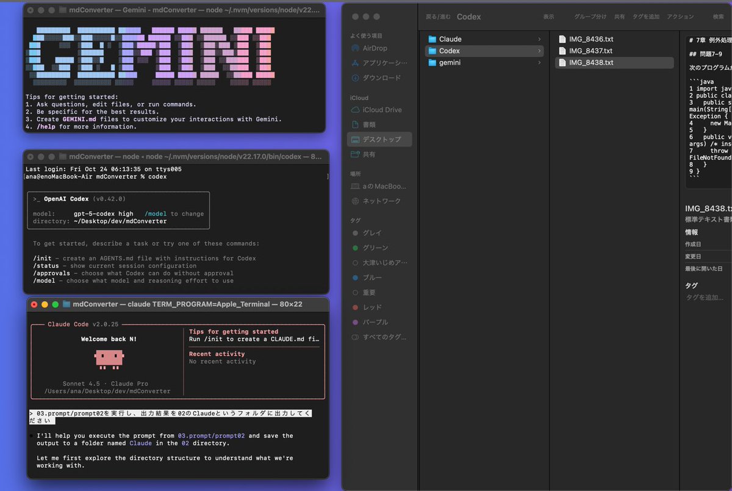Image resolution: width=732 pixels, height=491 pixels.
Task: Click the 変更日 label in preview pane
Action: click(x=693, y=256)
